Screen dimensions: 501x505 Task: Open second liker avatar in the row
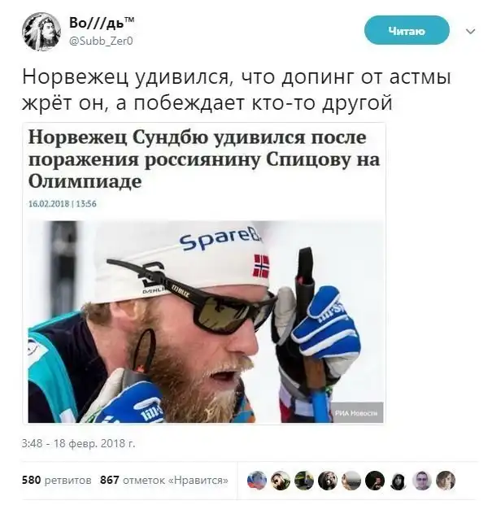click(281, 481)
